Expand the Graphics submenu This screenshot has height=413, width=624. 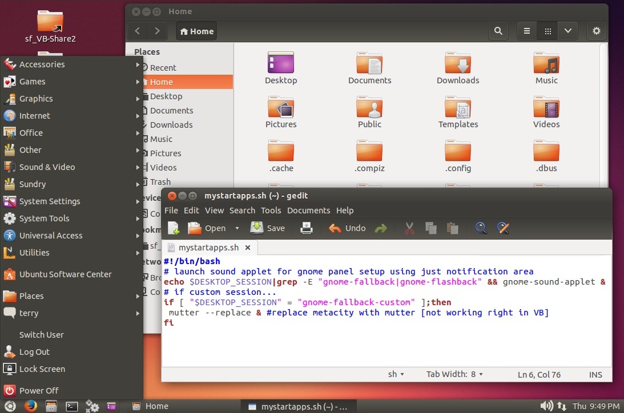coord(71,99)
